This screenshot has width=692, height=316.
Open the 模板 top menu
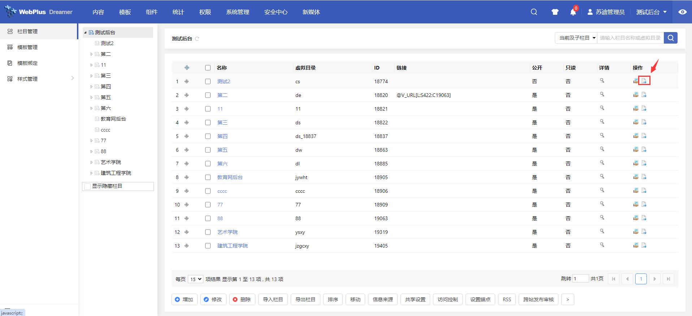click(125, 12)
